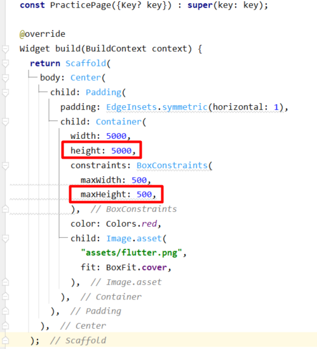Click the PracticePage constructor name
The width and height of the screenshot is (317, 349).
pyautogui.click(x=81, y=5)
